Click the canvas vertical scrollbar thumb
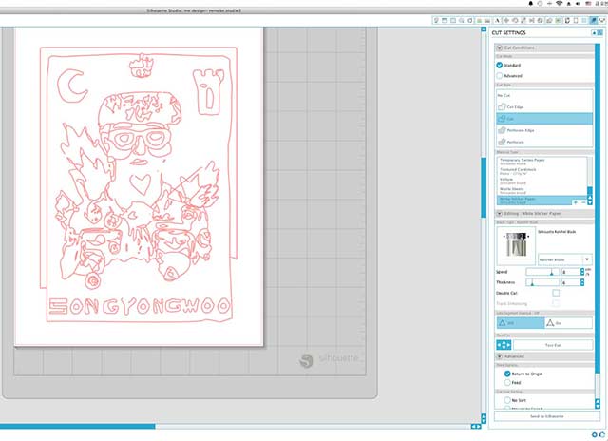This screenshot has height=441, width=608. pyautogui.click(x=484, y=187)
